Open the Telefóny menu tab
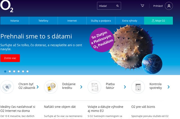 43,21
